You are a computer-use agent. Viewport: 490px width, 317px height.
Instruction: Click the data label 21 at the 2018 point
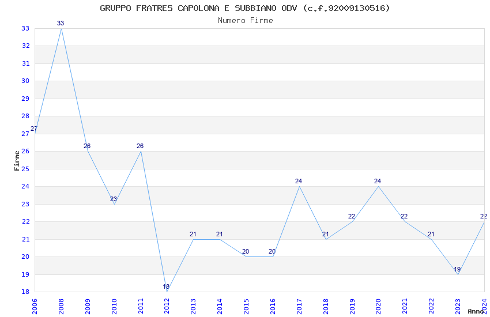click(x=325, y=234)
